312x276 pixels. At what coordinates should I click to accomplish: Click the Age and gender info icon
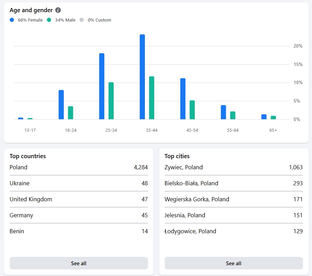click(58, 10)
